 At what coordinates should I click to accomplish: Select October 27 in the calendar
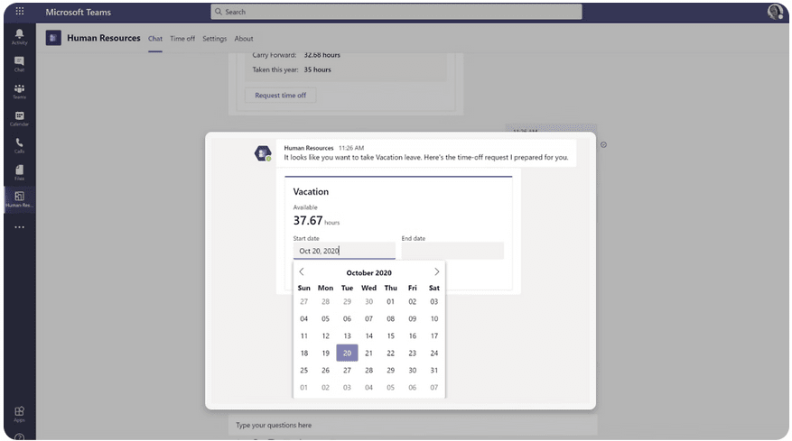347,371
